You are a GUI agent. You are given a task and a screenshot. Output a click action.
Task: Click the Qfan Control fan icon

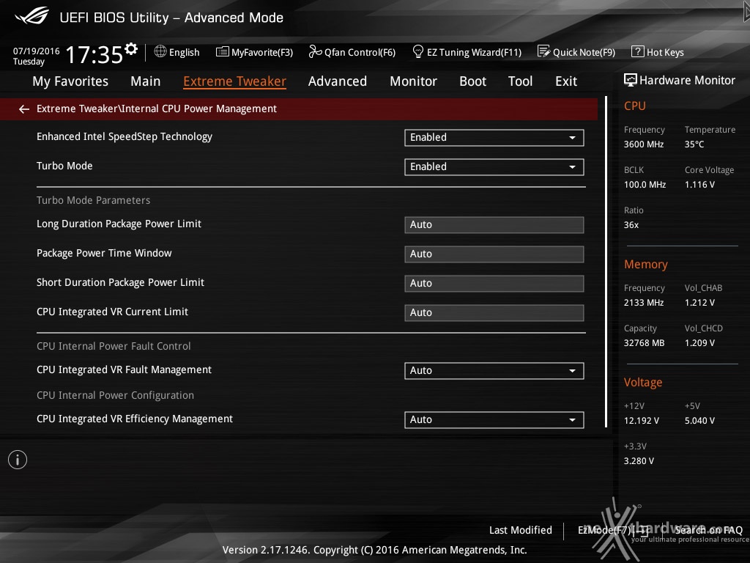[315, 51]
